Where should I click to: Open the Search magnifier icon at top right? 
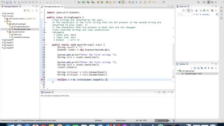pos(198,2)
